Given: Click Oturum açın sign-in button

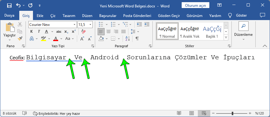Looking at the screenshot, I should 195,6.
